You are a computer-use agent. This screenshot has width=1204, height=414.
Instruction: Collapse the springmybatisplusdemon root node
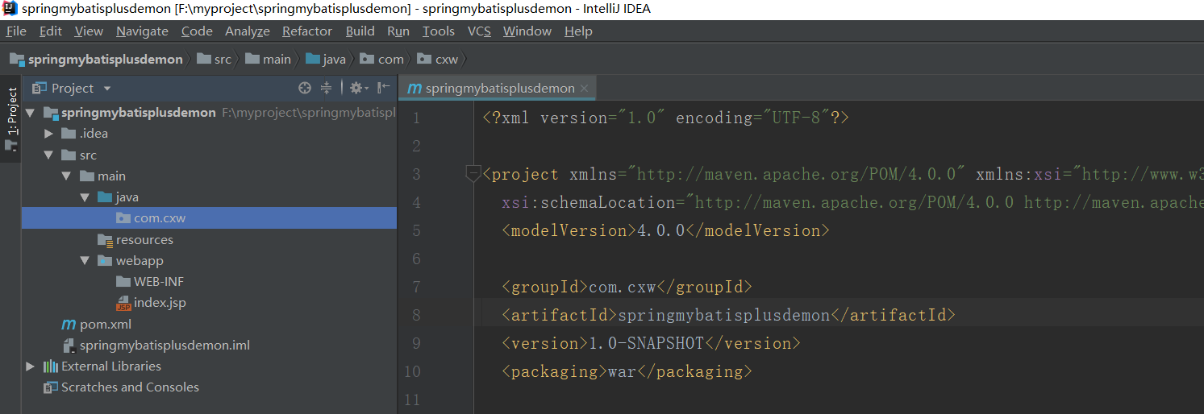pyautogui.click(x=31, y=112)
